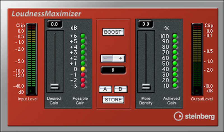Click the 10% Achieved Gain LED
This screenshot has width=224, height=132.
click(175, 85)
